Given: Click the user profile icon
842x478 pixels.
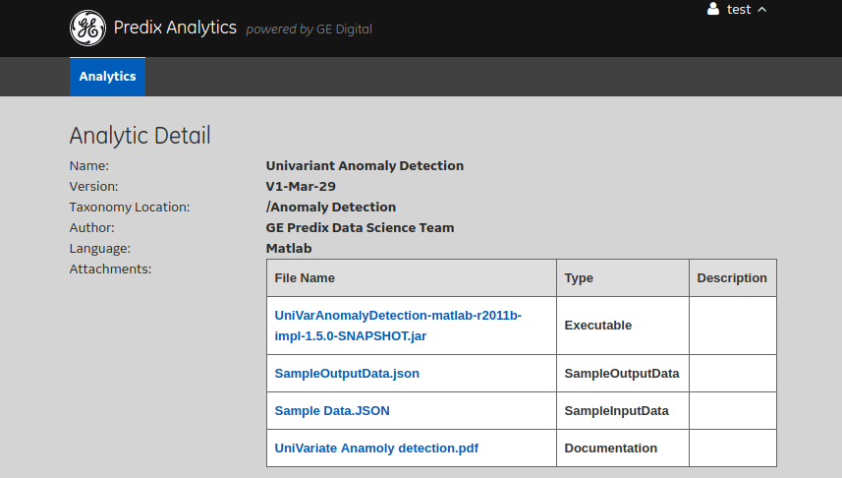Looking at the screenshot, I should pos(713,9).
